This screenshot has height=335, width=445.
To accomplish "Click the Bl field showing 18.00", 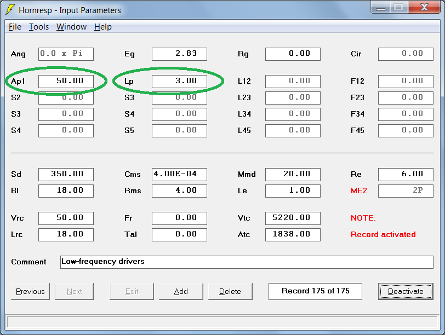I will pos(66,190).
